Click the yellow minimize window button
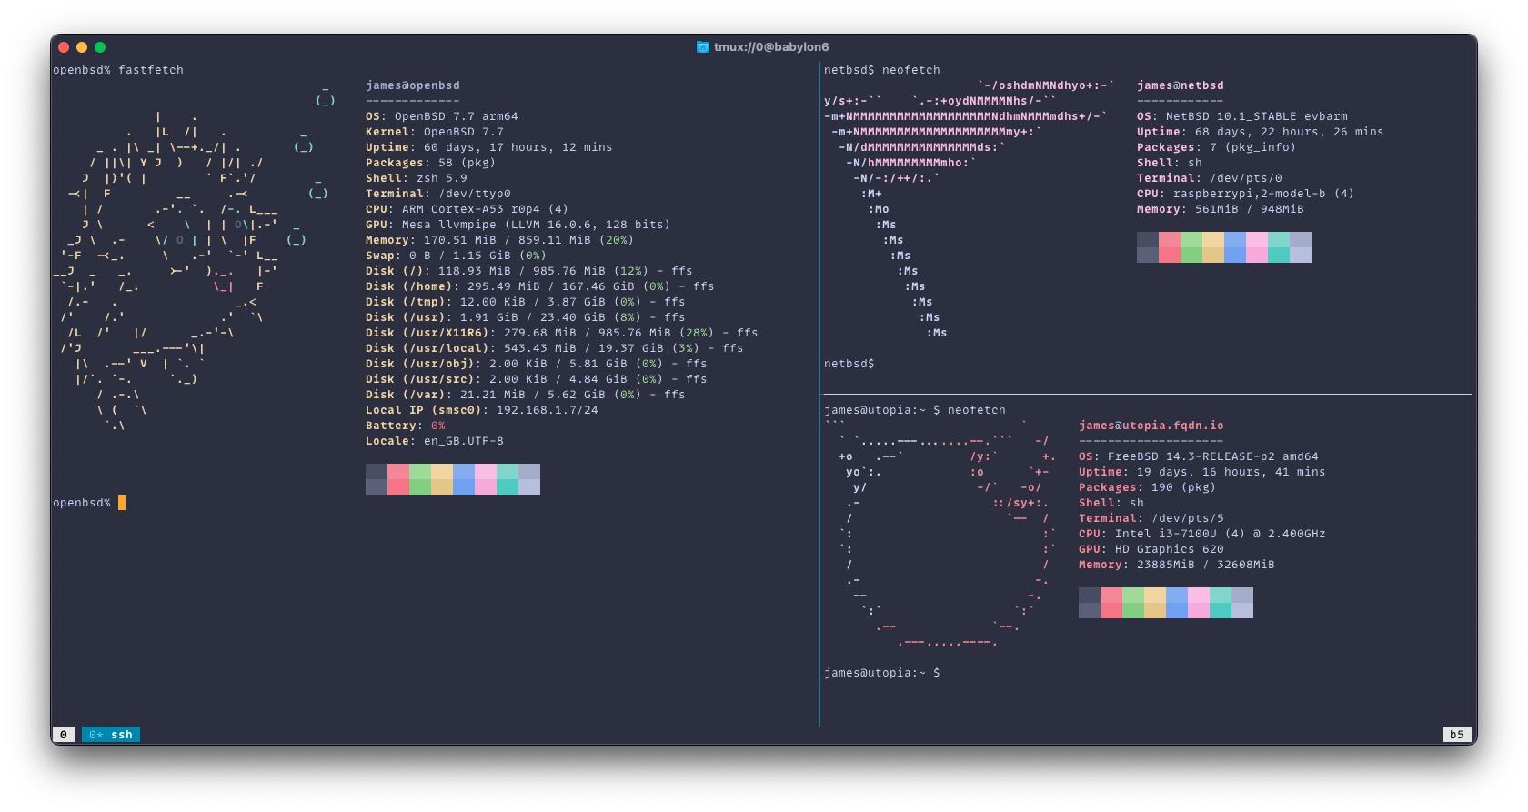The height and width of the screenshot is (812, 1528). [x=82, y=47]
